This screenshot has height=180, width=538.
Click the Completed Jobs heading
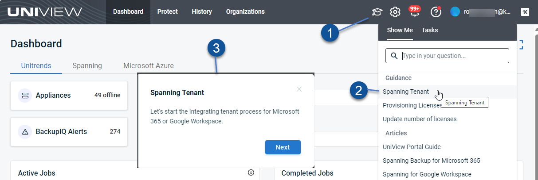[x=307, y=173]
